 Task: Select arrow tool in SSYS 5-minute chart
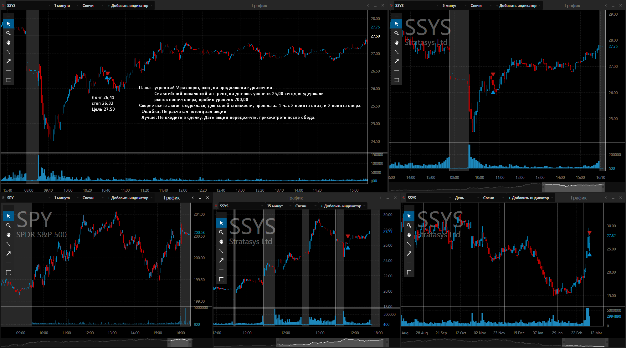point(397,61)
